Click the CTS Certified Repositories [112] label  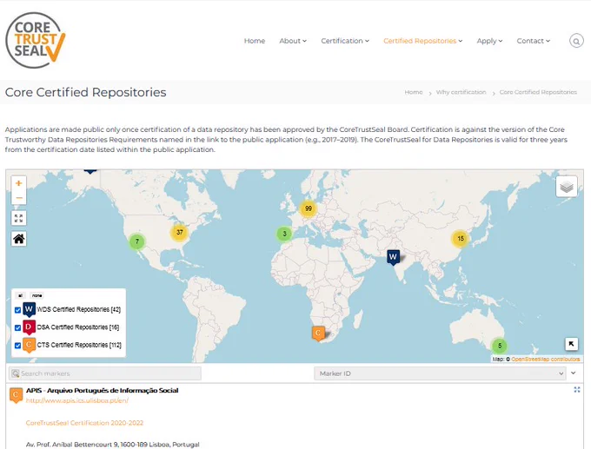79,345
